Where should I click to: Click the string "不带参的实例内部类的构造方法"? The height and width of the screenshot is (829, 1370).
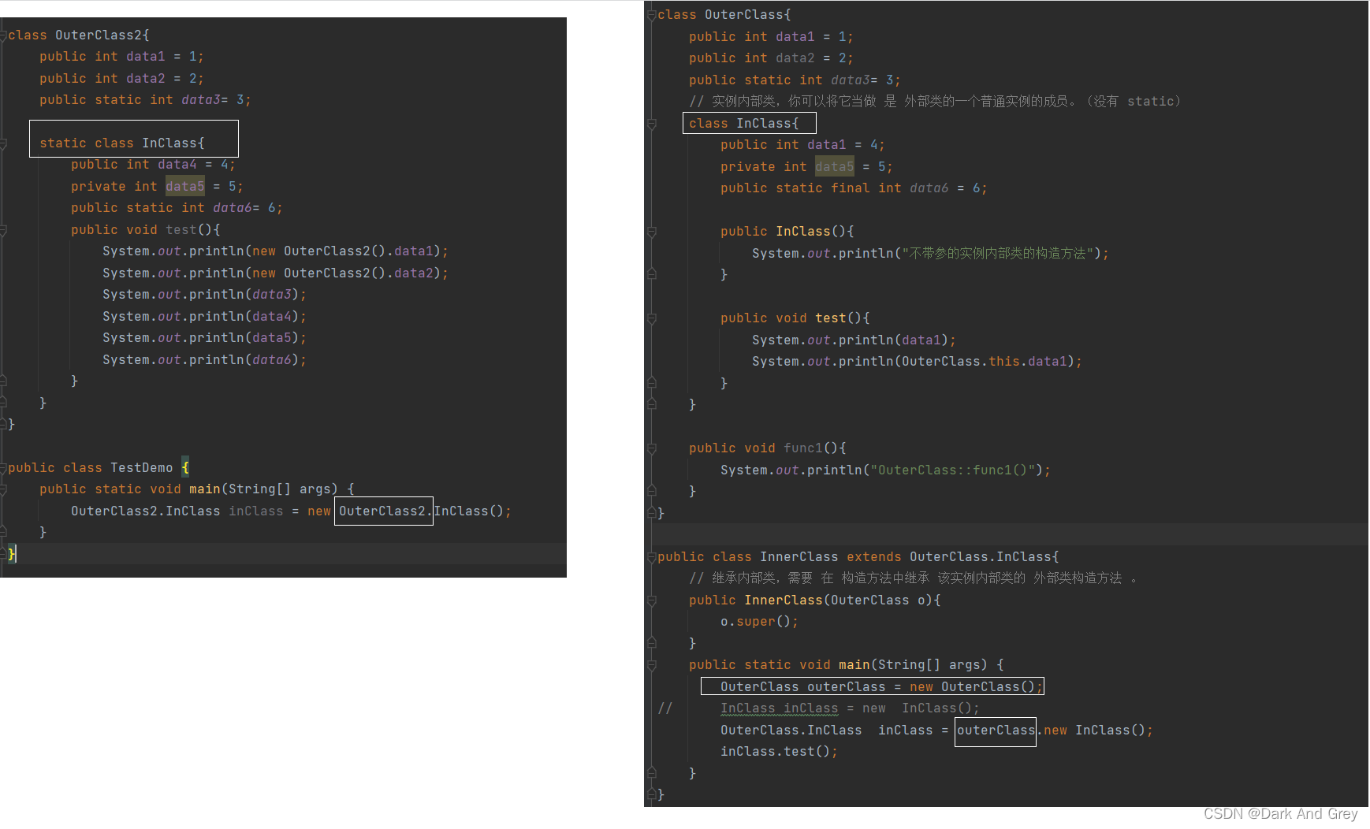click(997, 254)
